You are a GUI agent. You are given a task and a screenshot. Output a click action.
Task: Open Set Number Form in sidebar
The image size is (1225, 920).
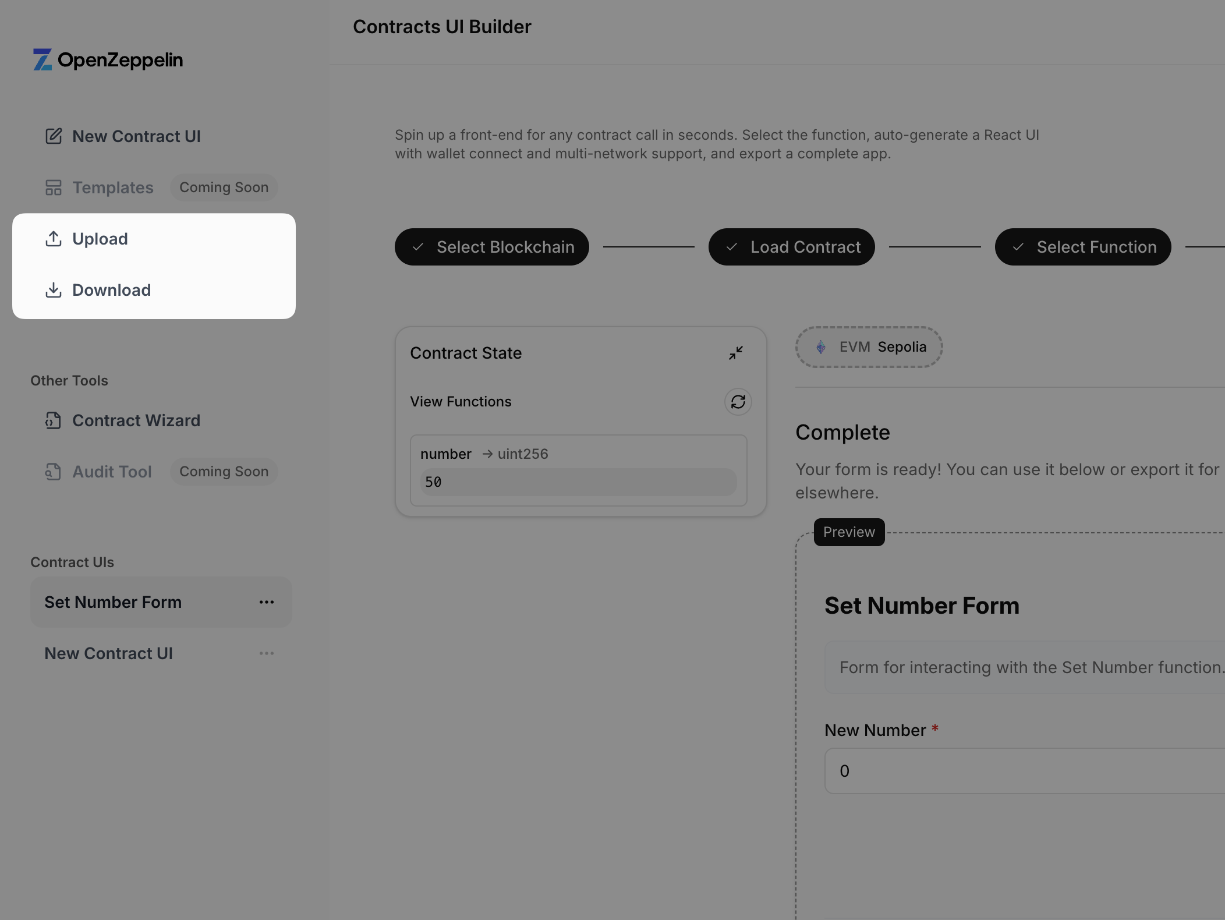[113, 602]
